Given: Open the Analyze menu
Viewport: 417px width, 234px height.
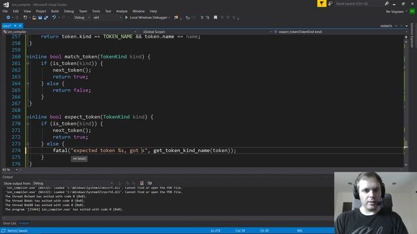Looking at the screenshot, I should click(x=122, y=11).
